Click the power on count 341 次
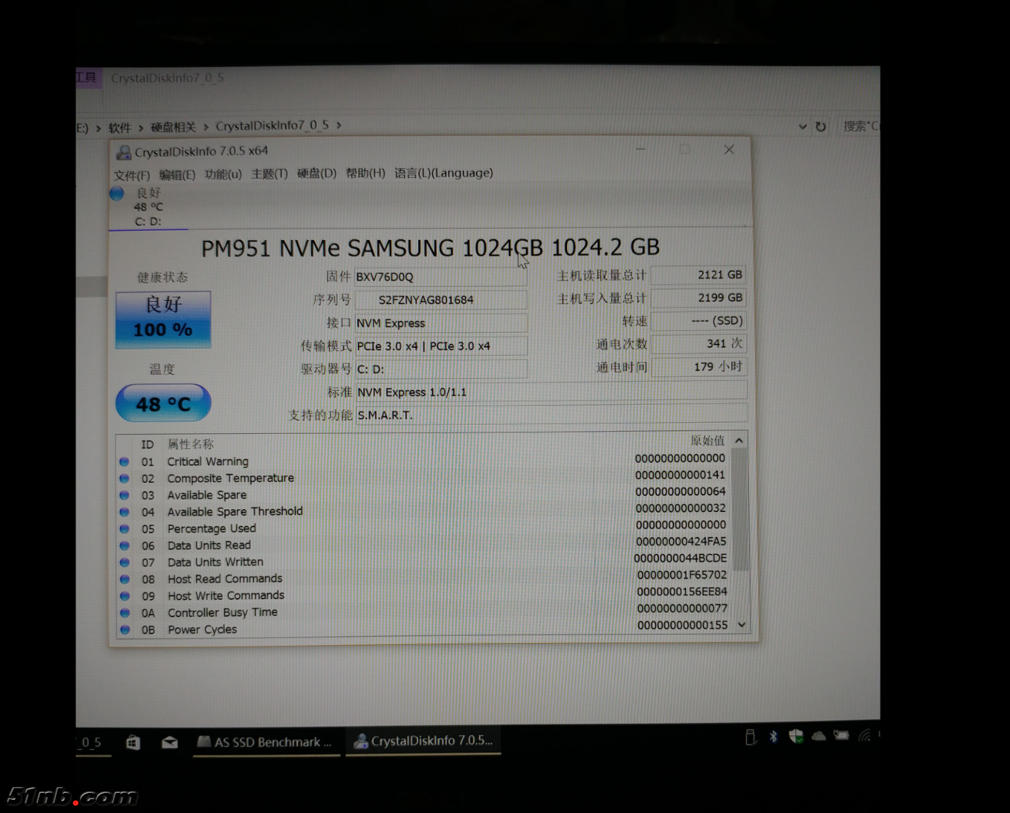1010x813 pixels. click(x=698, y=343)
